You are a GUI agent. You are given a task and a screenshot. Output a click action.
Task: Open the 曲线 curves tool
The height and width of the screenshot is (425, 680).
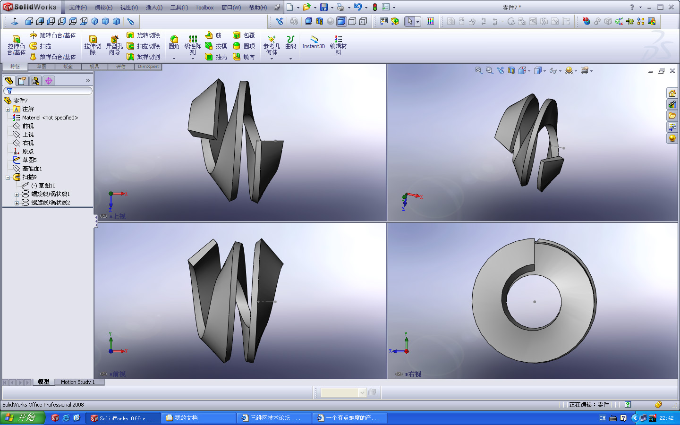[x=290, y=42]
